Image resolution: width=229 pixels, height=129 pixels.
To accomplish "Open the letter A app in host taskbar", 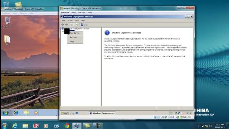I will [57, 126].
